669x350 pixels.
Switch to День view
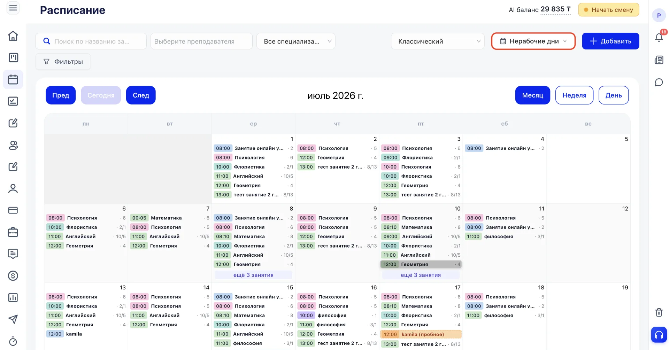click(x=613, y=95)
